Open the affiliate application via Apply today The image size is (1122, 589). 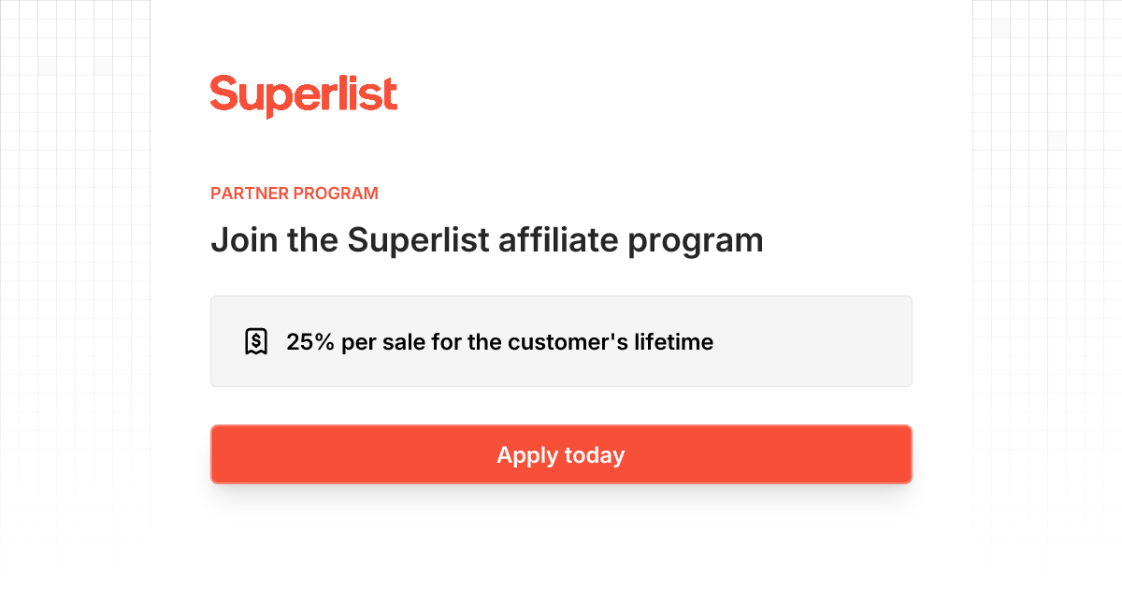pyautogui.click(x=561, y=454)
